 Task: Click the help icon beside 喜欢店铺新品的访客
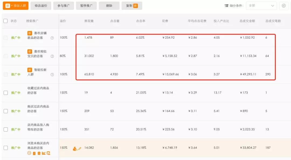click(52, 38)
